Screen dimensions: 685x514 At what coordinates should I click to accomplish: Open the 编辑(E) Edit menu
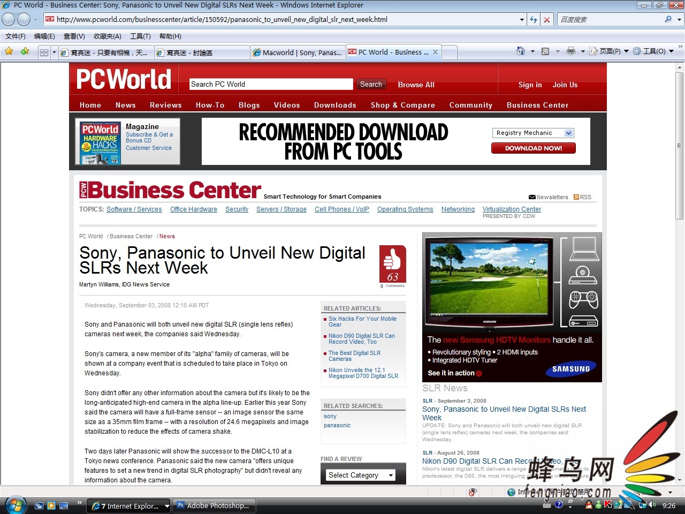[x=44, y=36]
